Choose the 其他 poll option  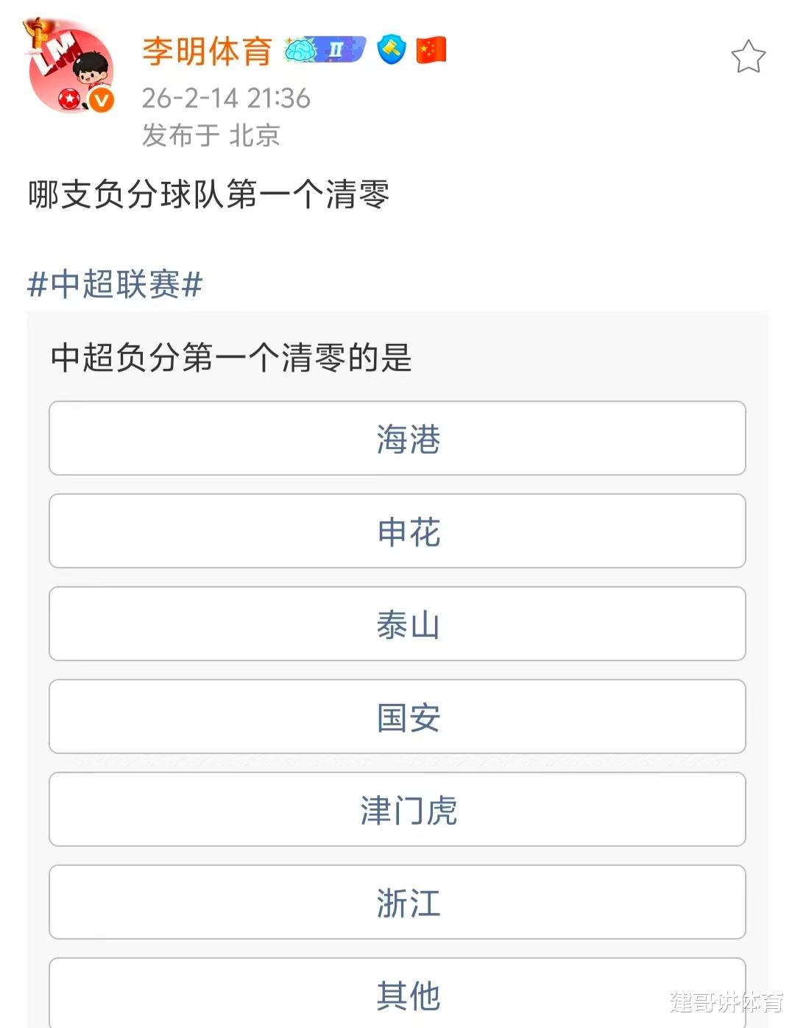point(397,994)
